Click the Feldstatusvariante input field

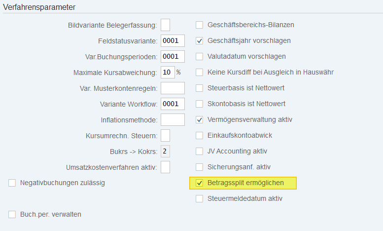coord(173,40)
